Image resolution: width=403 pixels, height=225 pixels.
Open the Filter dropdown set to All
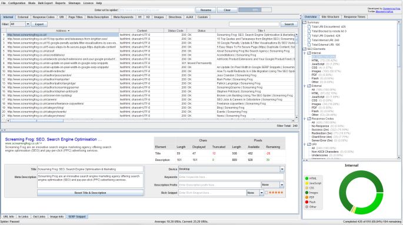coord(20,24)
